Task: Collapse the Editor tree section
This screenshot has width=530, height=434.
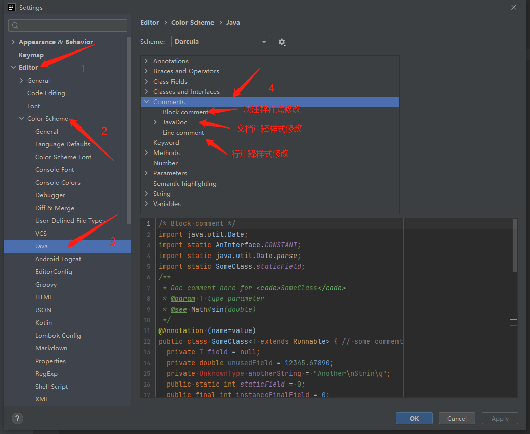Action: [x=13, y=67]
